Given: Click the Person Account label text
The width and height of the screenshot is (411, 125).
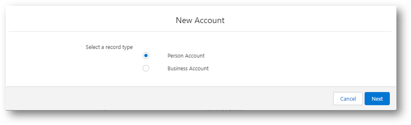Looking at the screenshot, I should pos(186,56).
